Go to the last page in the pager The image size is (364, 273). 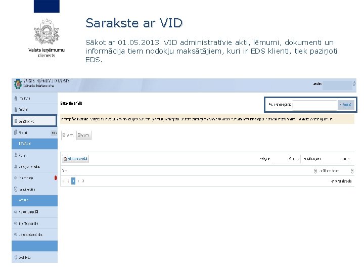[x=83, y=181]
